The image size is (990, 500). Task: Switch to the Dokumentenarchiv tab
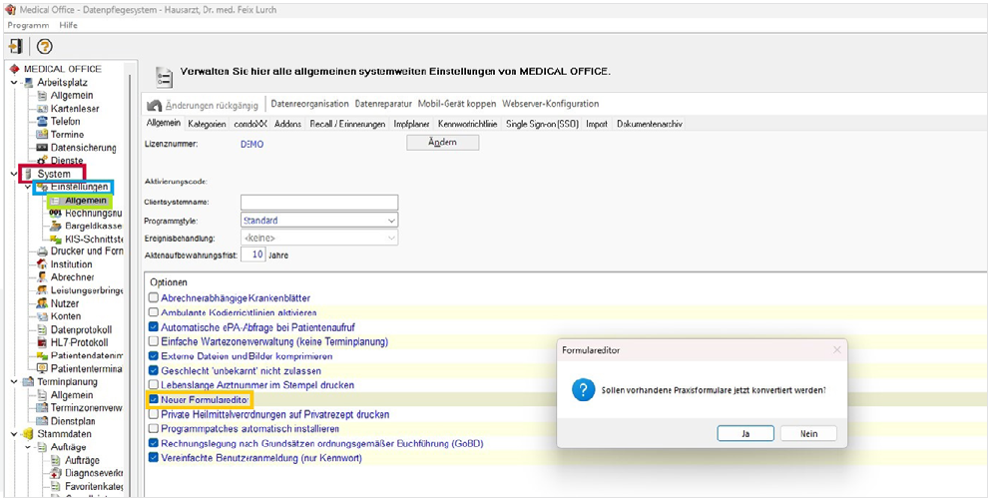[x=649, y=125]
